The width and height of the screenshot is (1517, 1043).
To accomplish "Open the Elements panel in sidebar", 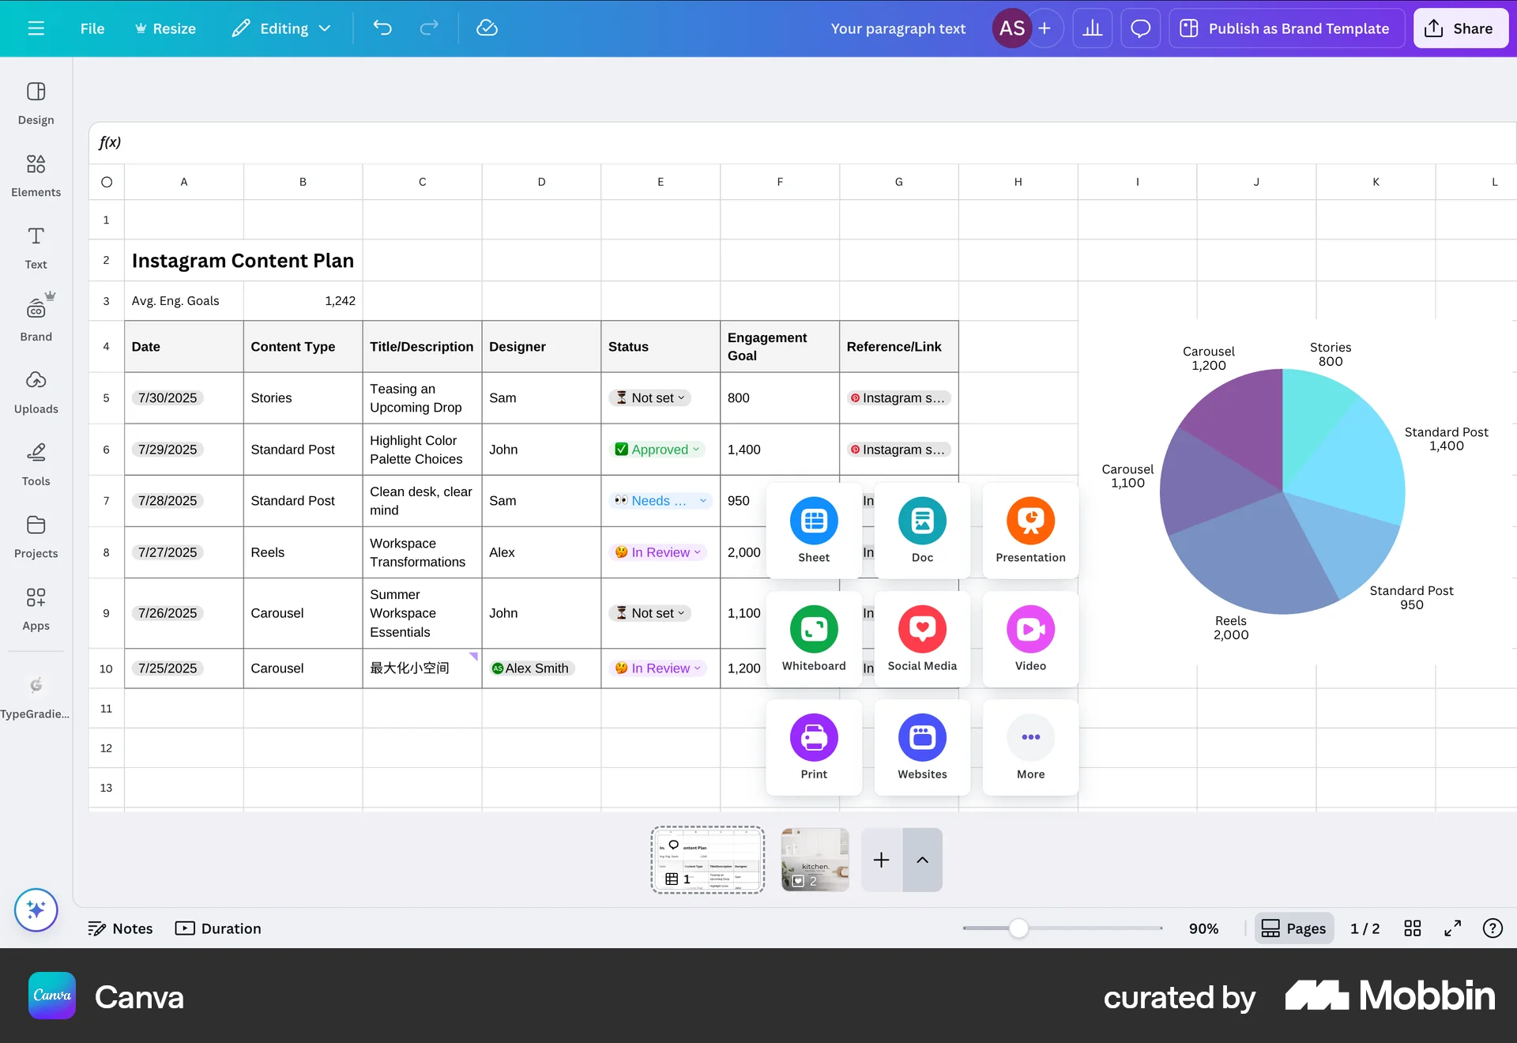I will tap(36, 175).
